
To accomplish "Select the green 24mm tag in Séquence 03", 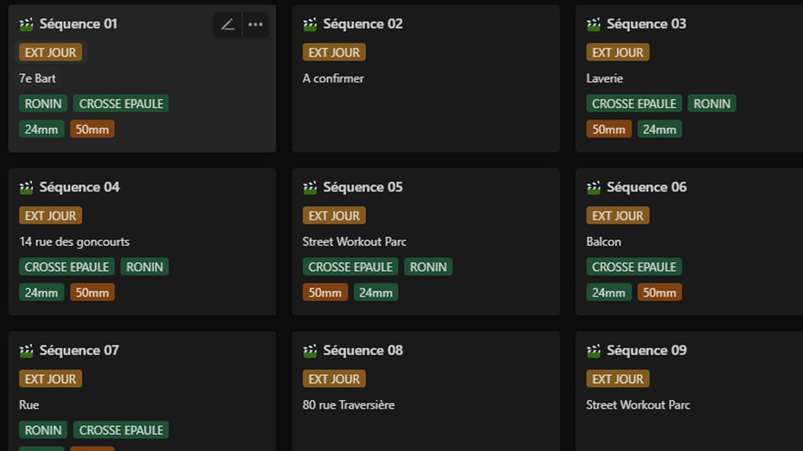I will pos(659,129).
